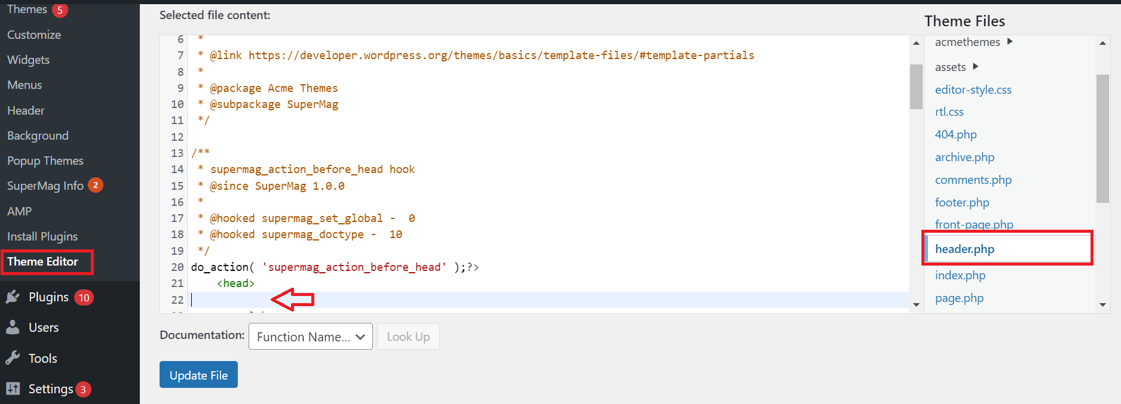Viewport: 1121px width, 404px height.
Task: Click the Plugins menu icon
Action: [13, 297]
